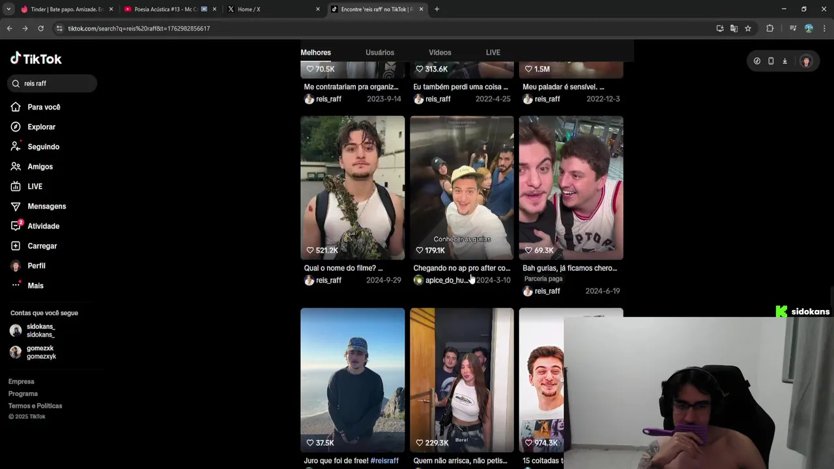
Task: Open the TikTok profile avatar menu
Action: coord(807,61)
